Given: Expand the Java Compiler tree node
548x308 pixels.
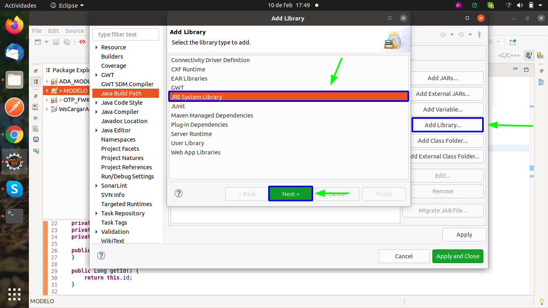Looking at the screenshot, I should (x=96, y=112).
